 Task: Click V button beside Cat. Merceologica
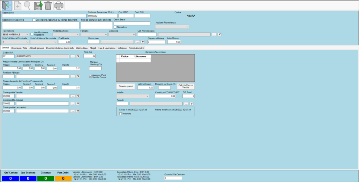click(x=220, y=34)
